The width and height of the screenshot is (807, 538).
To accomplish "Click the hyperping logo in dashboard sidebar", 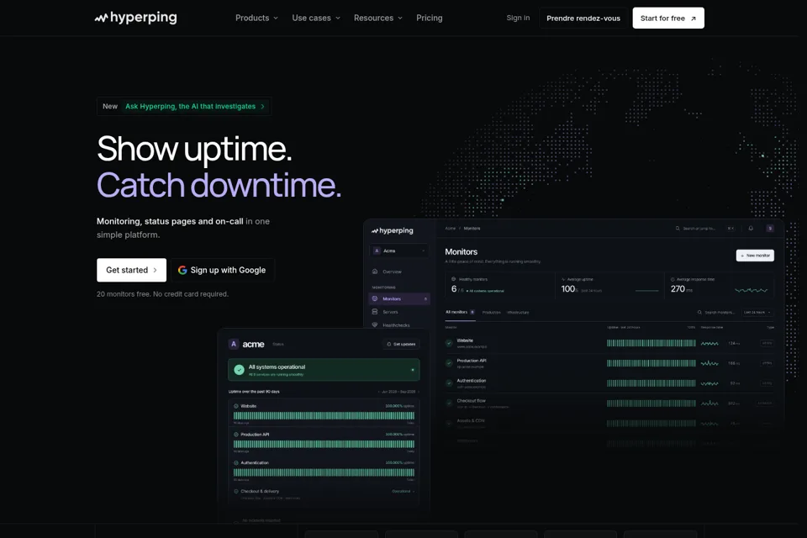I will [x=393, y=230].
